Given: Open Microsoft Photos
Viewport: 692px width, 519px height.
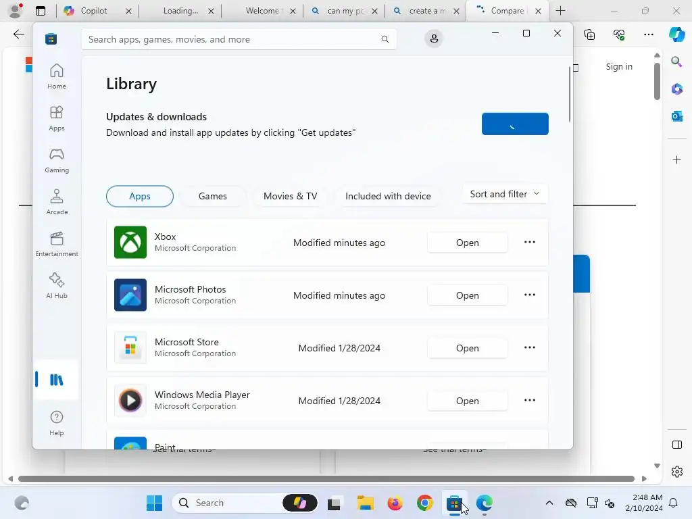Looking at the screenshot, I should click(x=468, y=295).
